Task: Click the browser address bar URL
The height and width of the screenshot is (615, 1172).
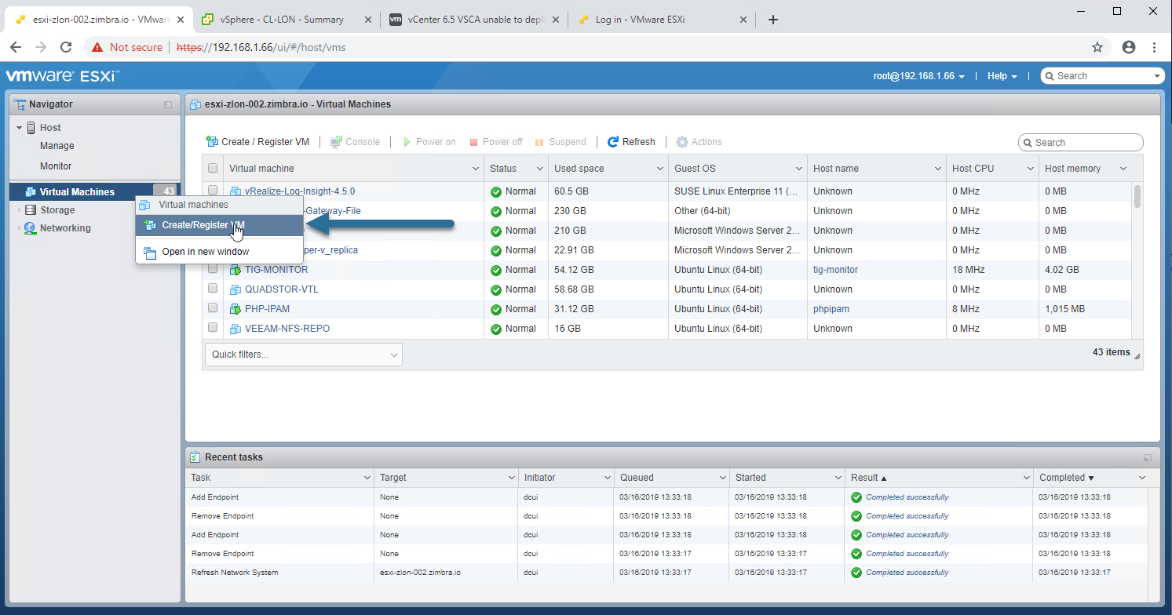Action: pyautogui.click(x=261, y=47)
